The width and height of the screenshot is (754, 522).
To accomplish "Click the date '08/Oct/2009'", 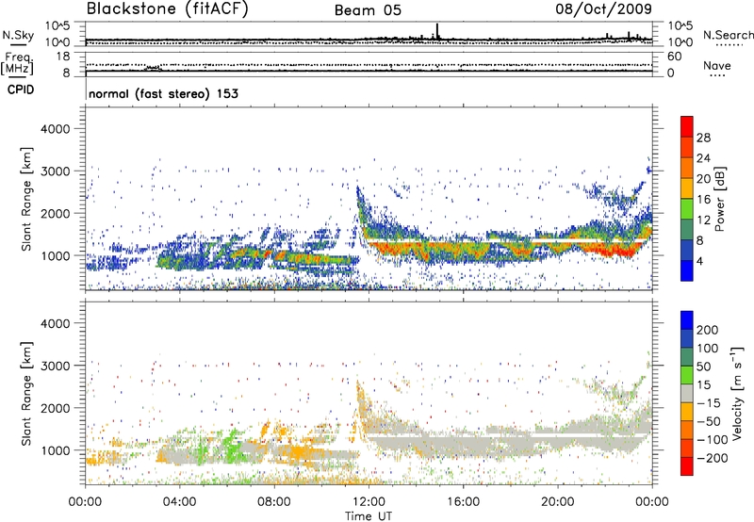I will click(603, 9).
